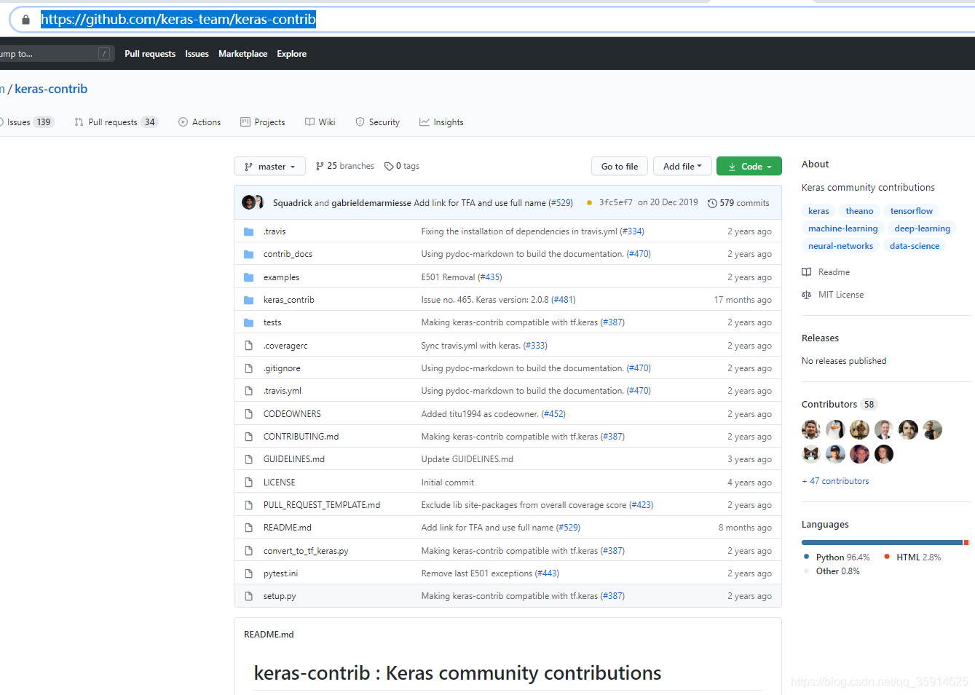Open the examples folder icon
Image resolution: width=975 pixels, height=695 pixels.
249,277
